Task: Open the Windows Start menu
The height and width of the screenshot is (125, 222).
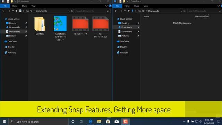Action: pyautogui.click(x=4, y=122)
